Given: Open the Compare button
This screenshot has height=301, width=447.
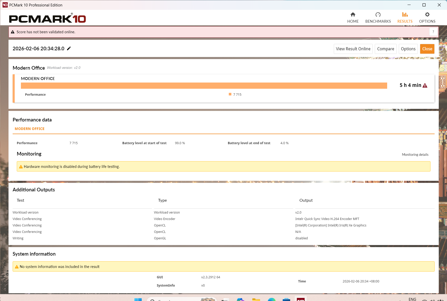Looking at the screenshot, I should coord(386,49).
